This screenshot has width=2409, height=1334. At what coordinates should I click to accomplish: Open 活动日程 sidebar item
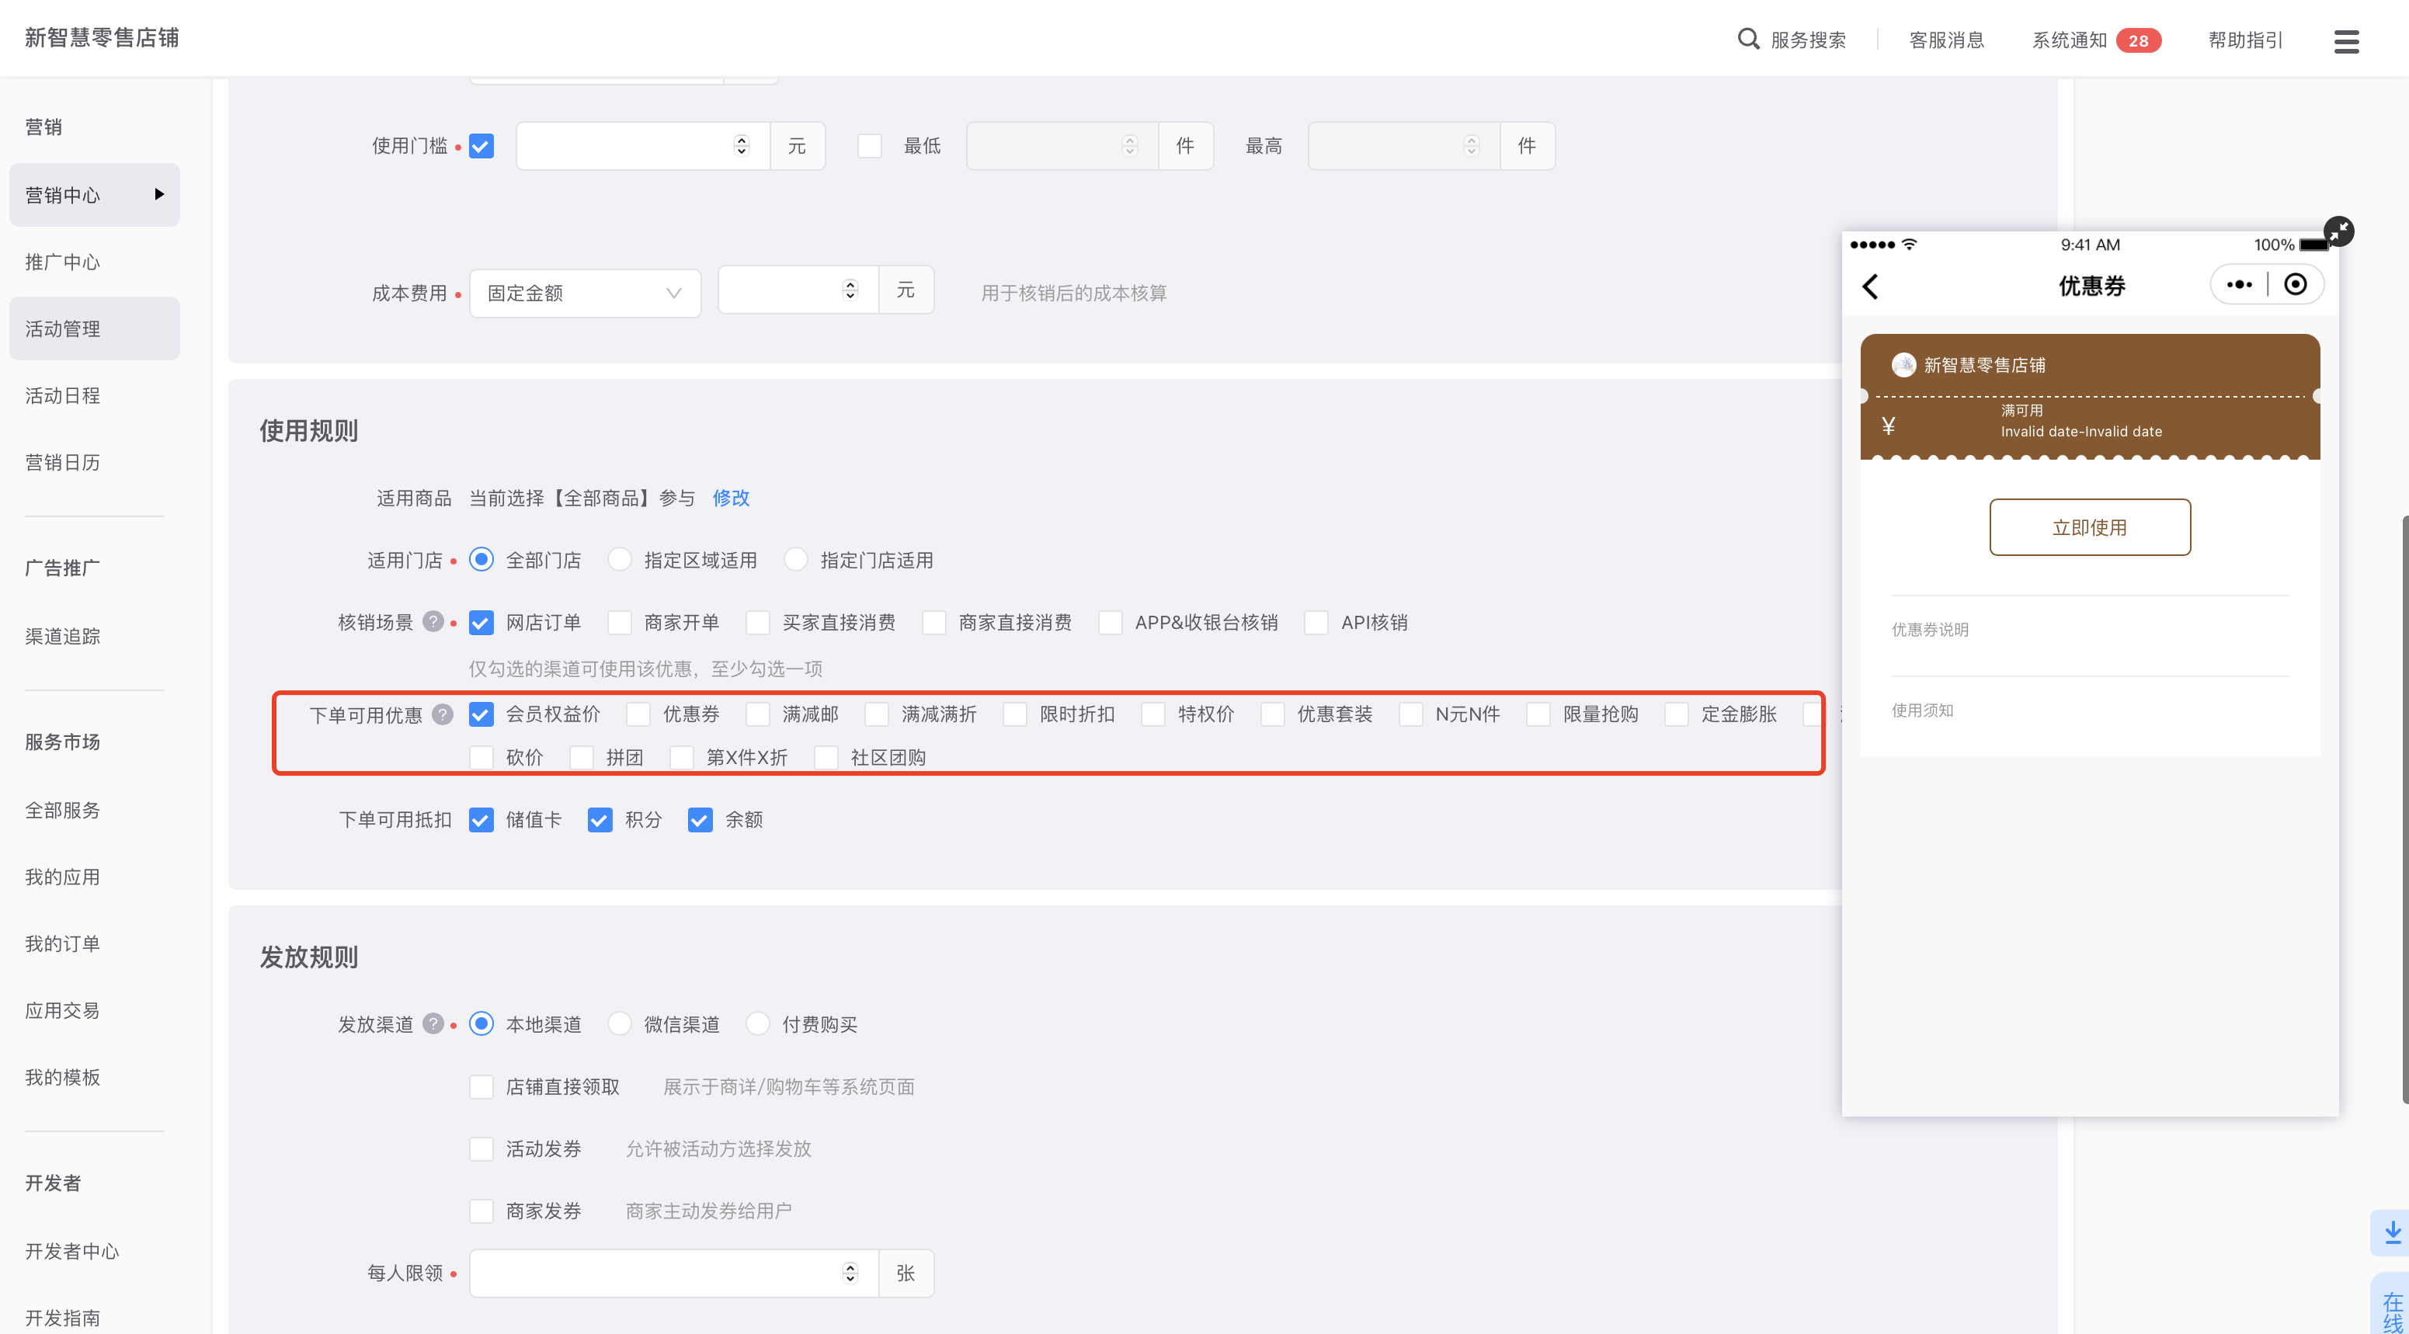tap(63, 395)
